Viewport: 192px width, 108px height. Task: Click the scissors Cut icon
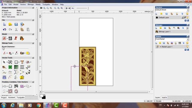click(x=16, y=29)
